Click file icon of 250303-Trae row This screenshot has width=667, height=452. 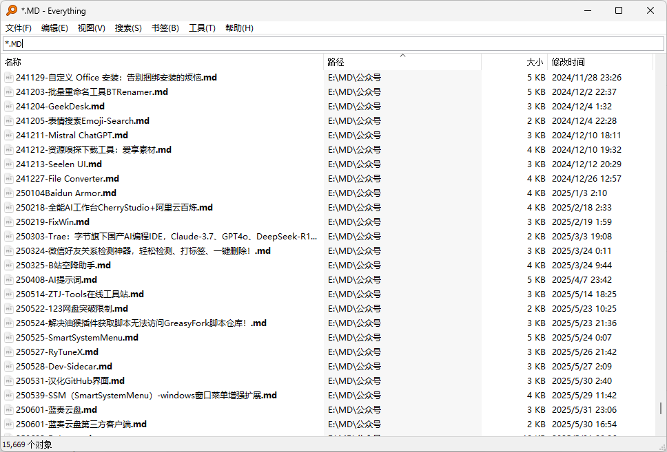pos(8,236)
